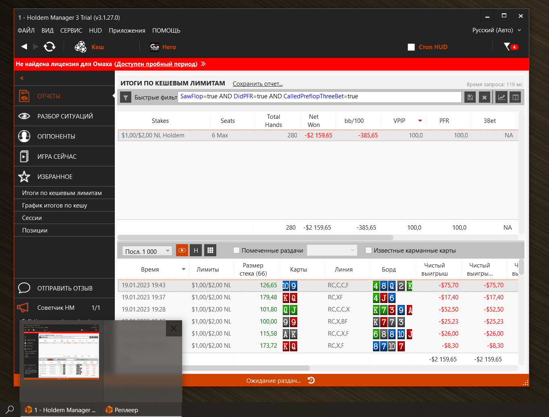Toggle the Стоп HUD checkbox
This screenshot has height=417, width=549.
click(x=411, y=47)
